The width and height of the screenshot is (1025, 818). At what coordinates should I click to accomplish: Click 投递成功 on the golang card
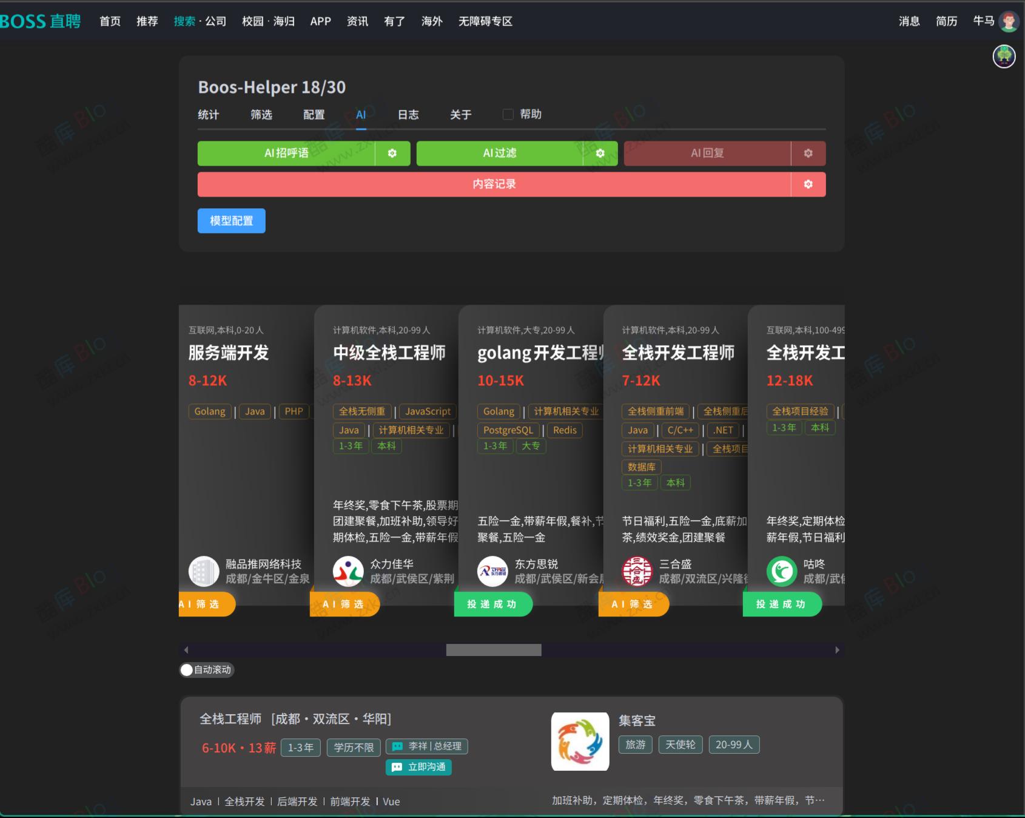pyautogui.click(x=493, y=604)
